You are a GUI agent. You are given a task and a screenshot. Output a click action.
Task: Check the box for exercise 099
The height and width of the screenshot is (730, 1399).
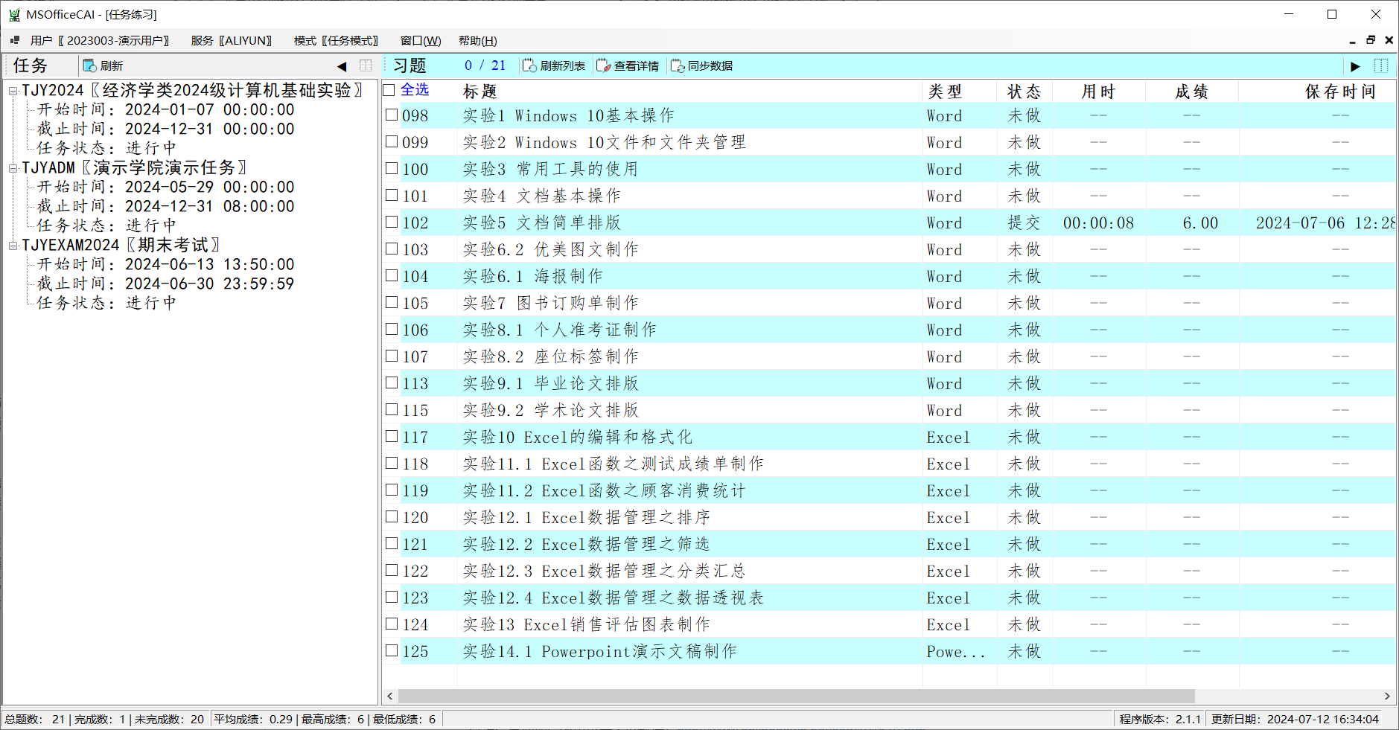click(x=392, y=141)
